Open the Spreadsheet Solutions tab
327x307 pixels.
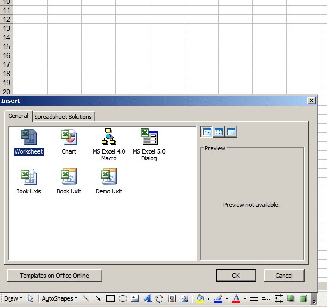point(63,117)
